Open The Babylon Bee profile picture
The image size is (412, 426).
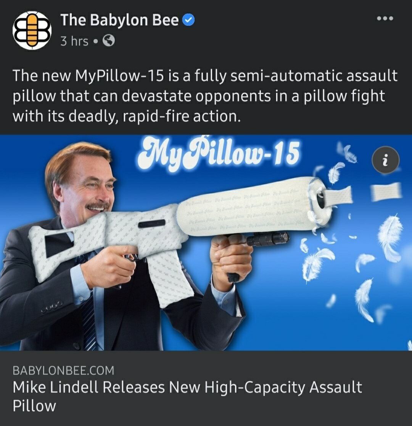(32, 30)
